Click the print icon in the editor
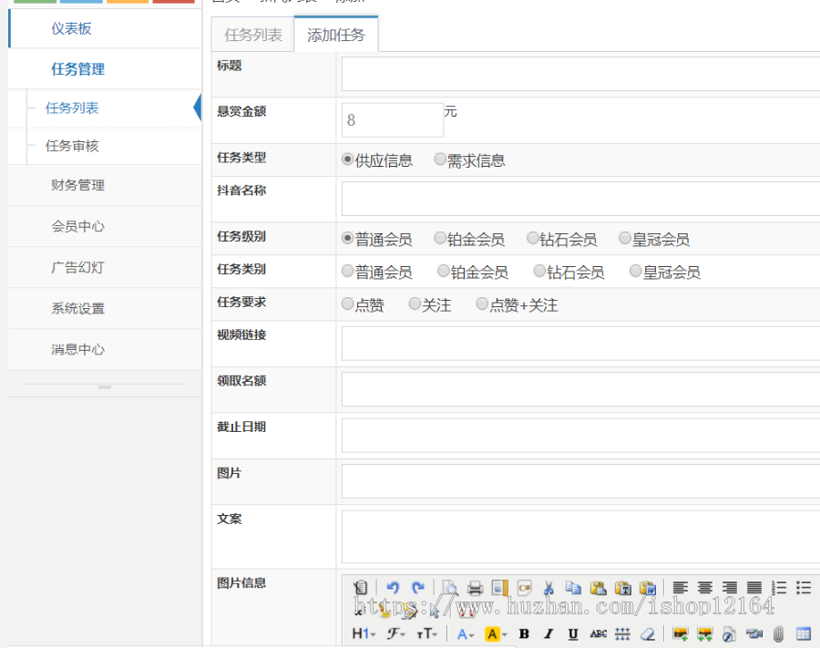This screenshot has width=820, height=648. click(x=475, y=588)
